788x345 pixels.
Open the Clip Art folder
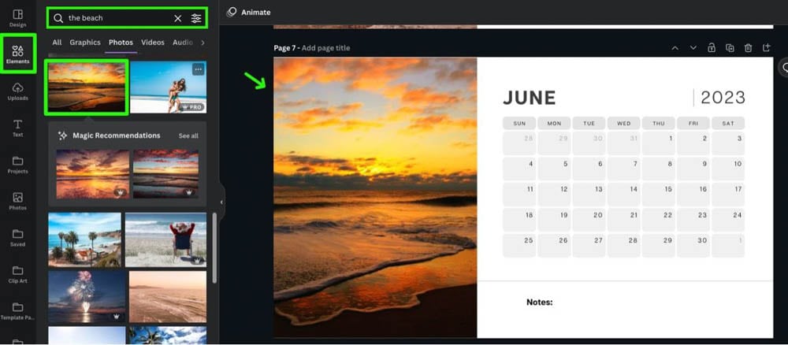coord(17,275)
